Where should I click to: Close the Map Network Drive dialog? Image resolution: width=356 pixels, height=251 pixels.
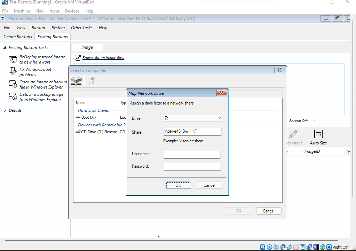pyautogui.click(x=221, y=93)
